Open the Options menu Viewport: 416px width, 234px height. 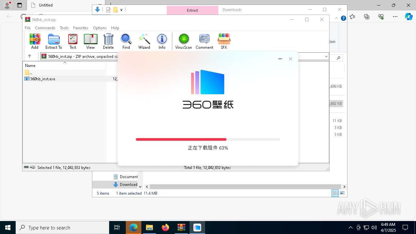[x=100, y=28]
